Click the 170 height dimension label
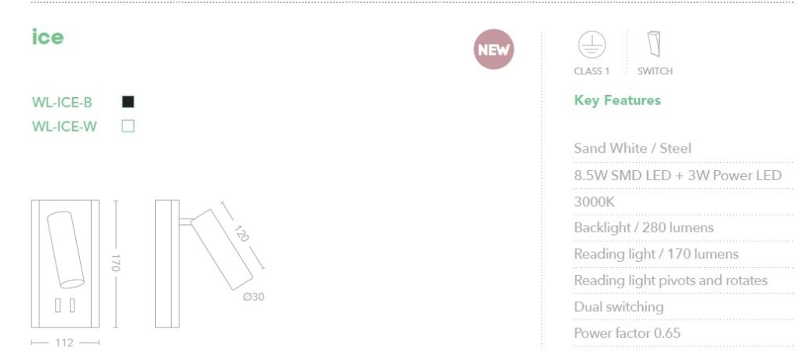Image resolution: width=803 pixels, height=355 pixels. click(115, 263)
